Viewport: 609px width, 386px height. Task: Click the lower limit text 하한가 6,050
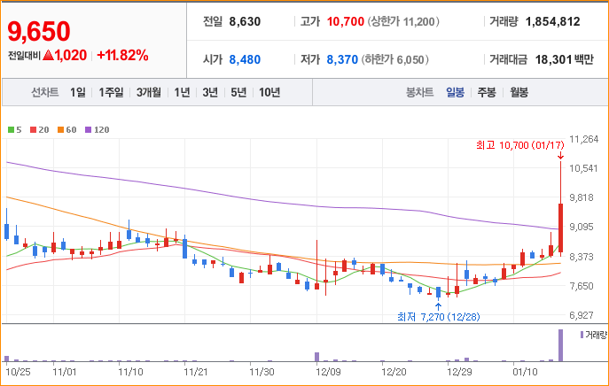(x=395, y=59)
